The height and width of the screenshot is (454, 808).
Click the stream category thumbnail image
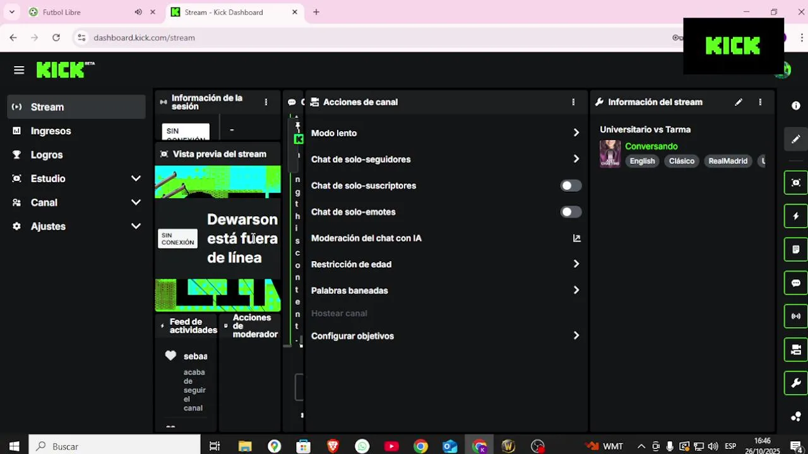[610, 154]
